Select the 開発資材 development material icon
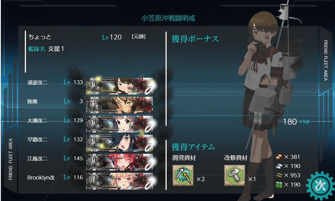The width and height of the screenshot is (335, 201). click(x=183, y=176)
